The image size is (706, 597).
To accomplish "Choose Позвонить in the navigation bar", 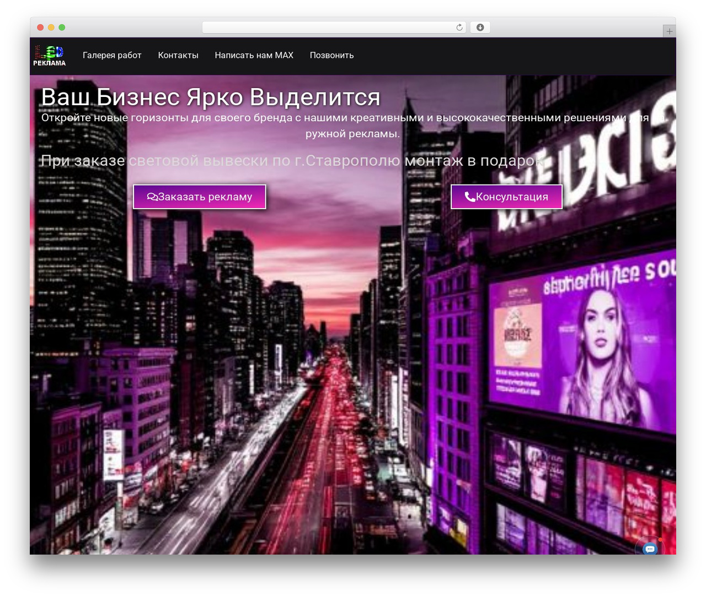I will click(x=332, y=56).
